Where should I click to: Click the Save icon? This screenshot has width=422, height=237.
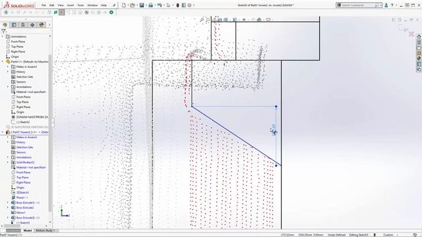[x=142, y=5]
